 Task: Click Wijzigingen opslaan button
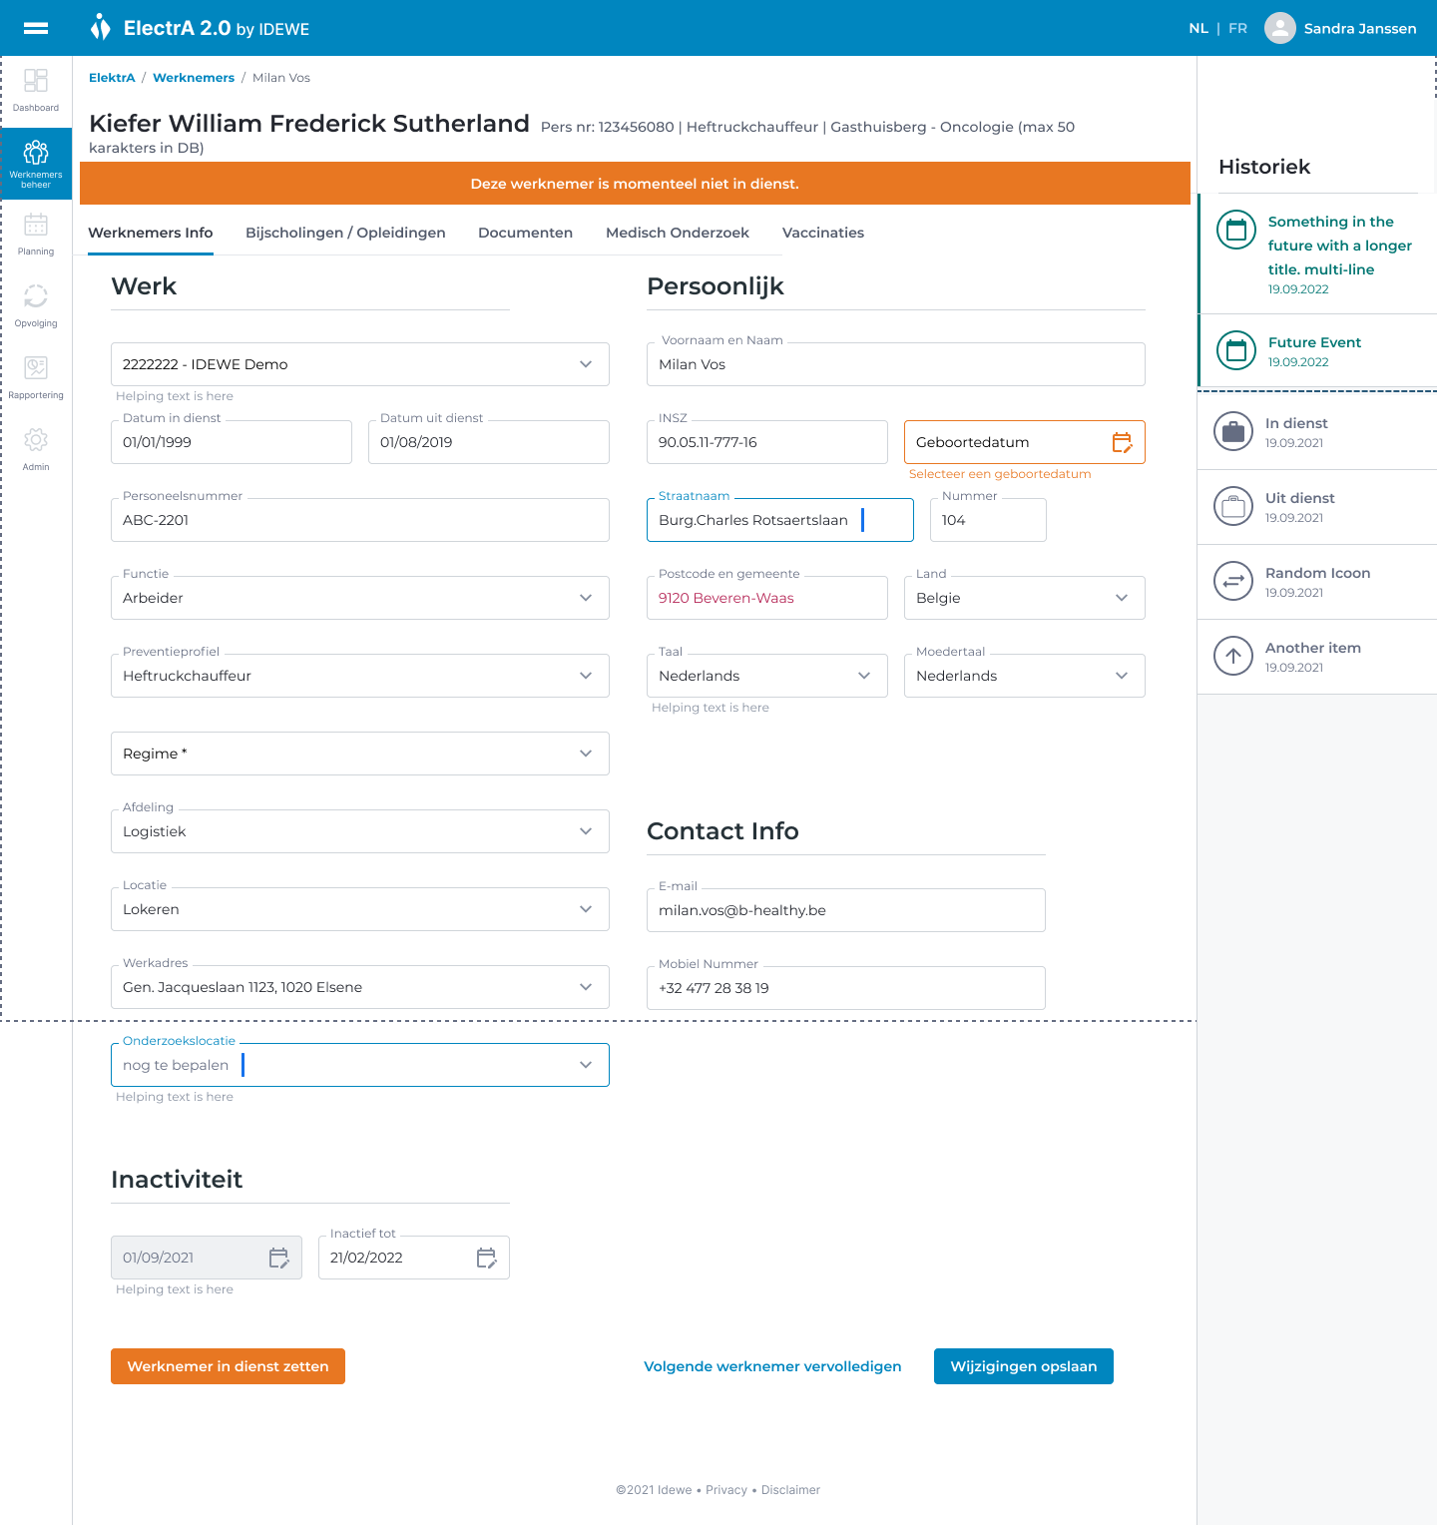1023,1366
